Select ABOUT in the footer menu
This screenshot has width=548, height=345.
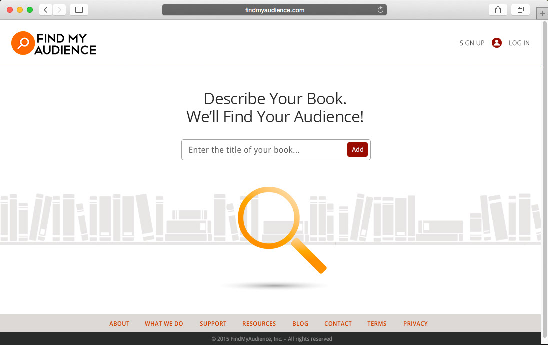(119, 323)
